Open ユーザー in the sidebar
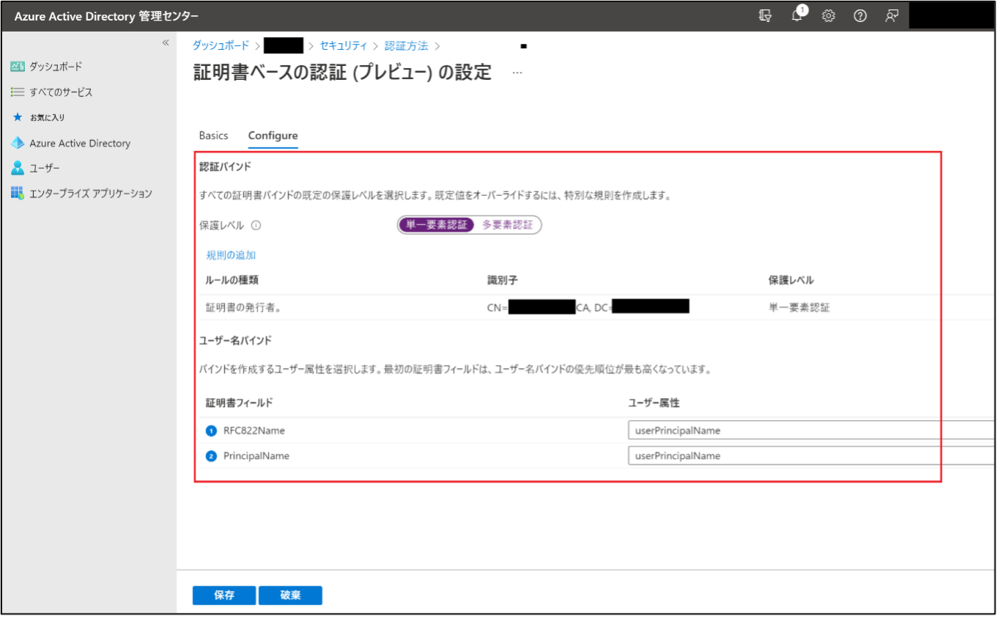Viewport: 998px width, 618px height. (x=45, y=169)
